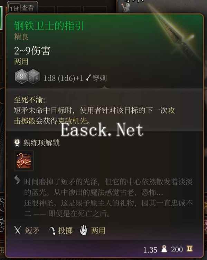This screenshot has width=207, height=260.
Task: Click the d6 damage die icon
Action: pyautogui.click(x=34, y=77)
